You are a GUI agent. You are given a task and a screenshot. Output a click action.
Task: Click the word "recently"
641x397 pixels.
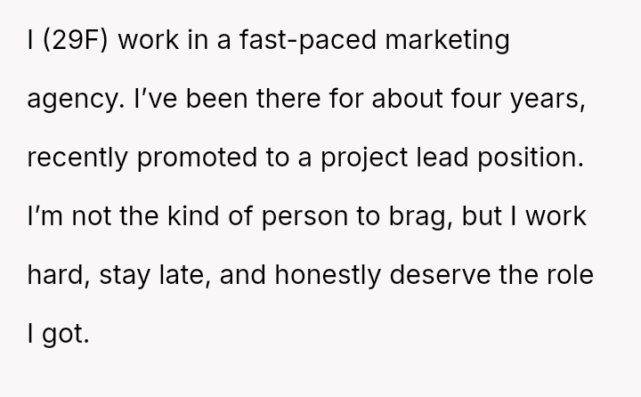(64, 150)
